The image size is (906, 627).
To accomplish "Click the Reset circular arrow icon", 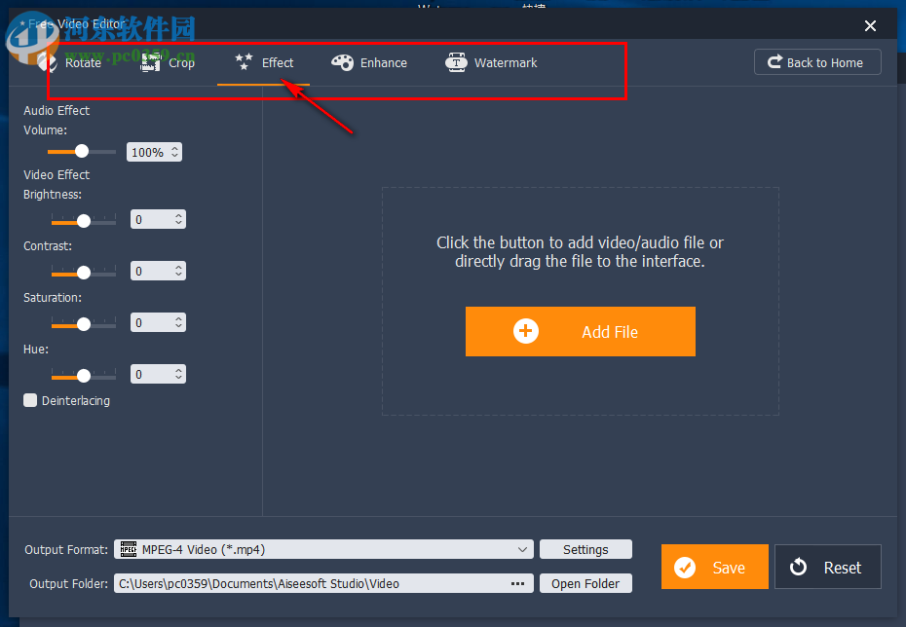I will 798,567.
